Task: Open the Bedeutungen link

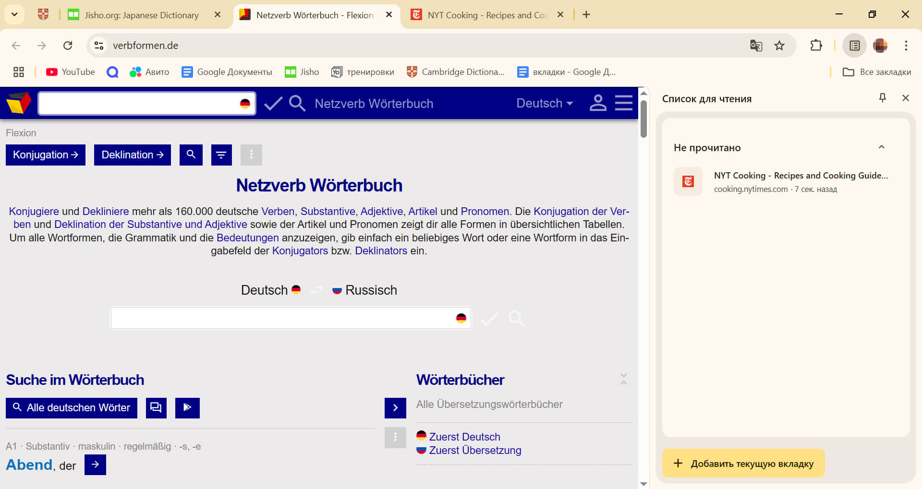Action: 247,238
